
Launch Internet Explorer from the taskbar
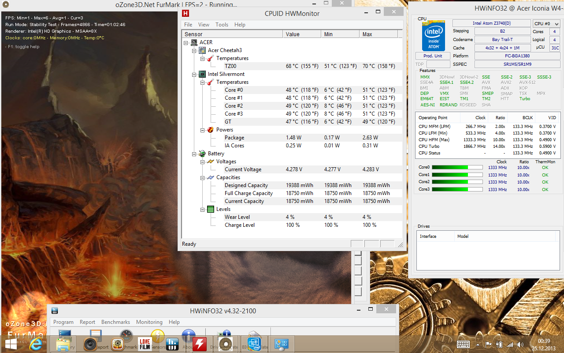(37, 344)
